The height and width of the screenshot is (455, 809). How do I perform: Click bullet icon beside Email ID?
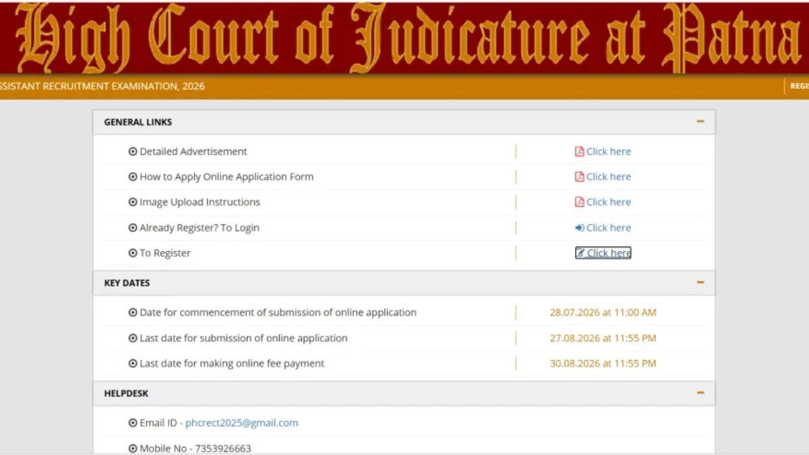[133, 423]
